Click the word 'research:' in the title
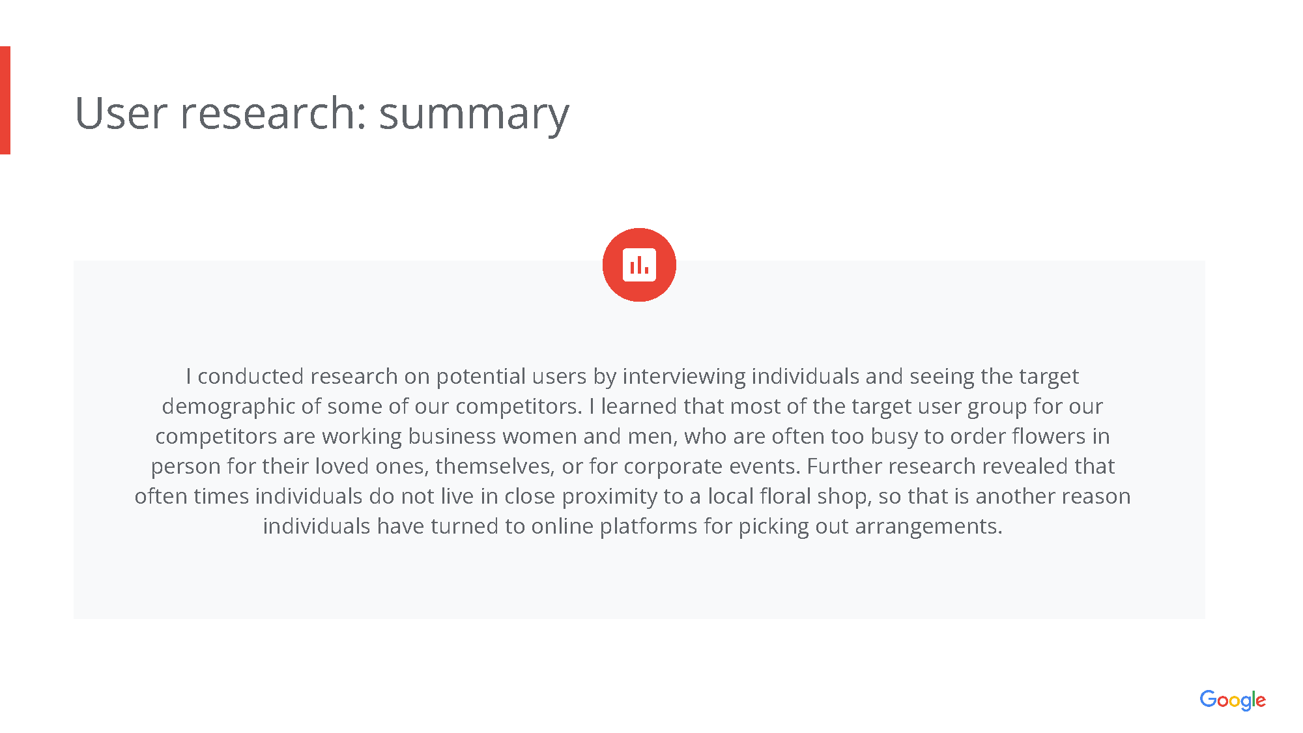The height and width of the screenshot is (733, 1303). (x=273, y=113)
